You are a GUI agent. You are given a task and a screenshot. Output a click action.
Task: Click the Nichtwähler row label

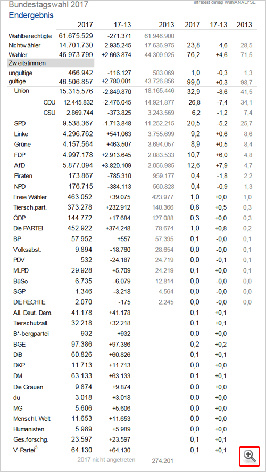(24, 46)
